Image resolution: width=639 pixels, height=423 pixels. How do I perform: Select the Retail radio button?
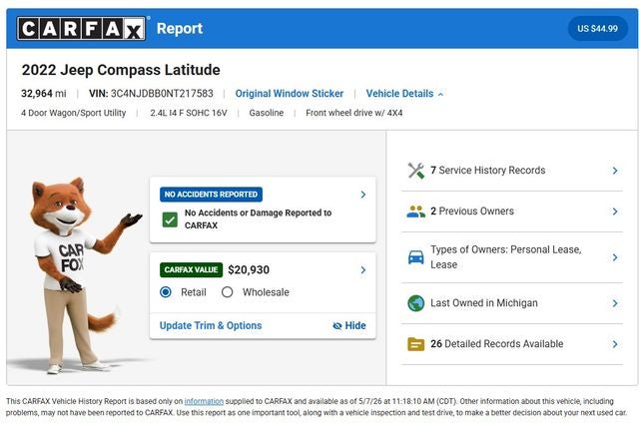click(166, 292)
